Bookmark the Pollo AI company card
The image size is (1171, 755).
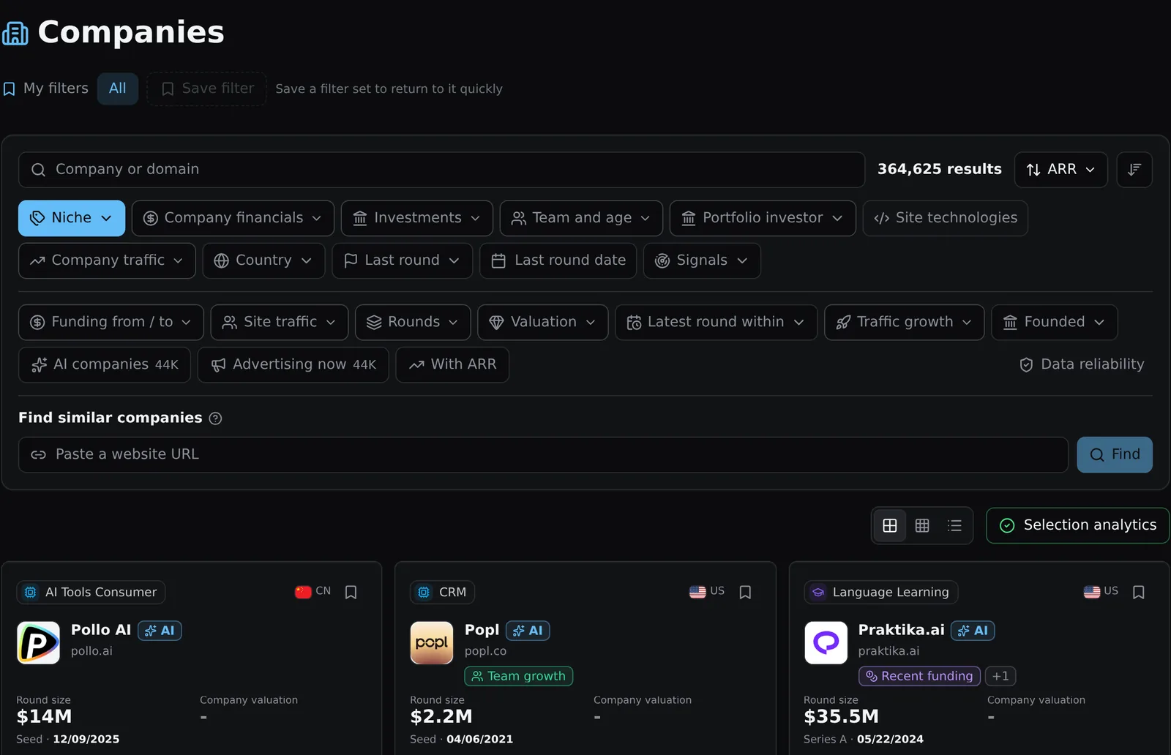click(x=351, y=592)
